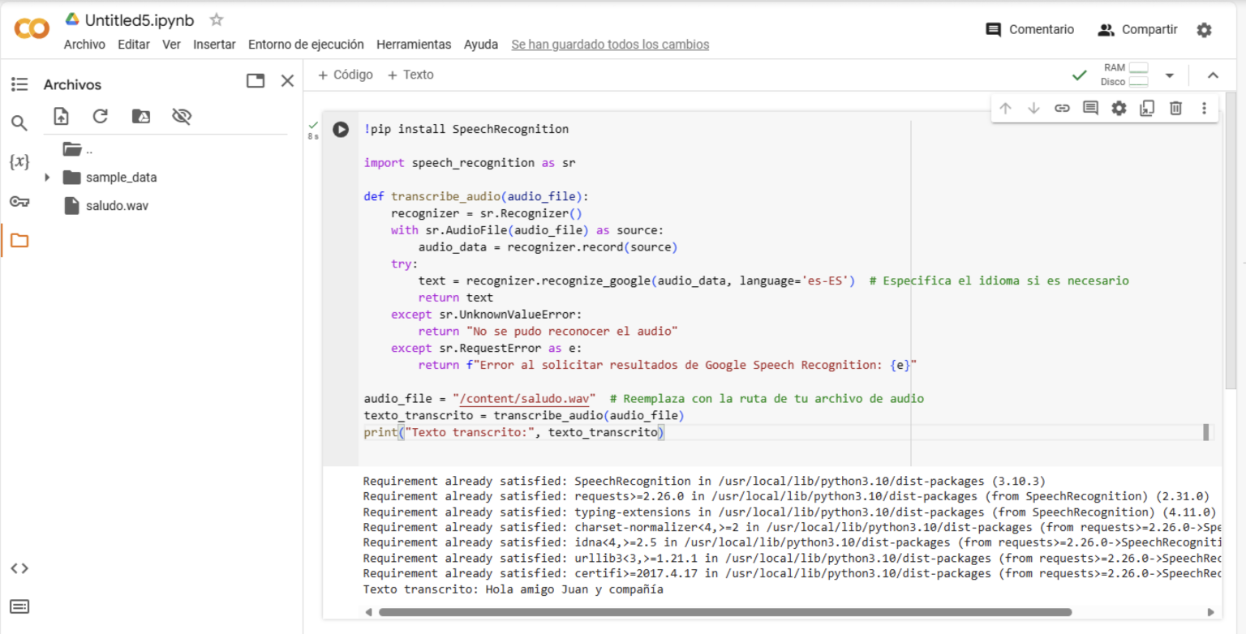
Task: Add a comment to the code cell
Action: point(1090,107)
